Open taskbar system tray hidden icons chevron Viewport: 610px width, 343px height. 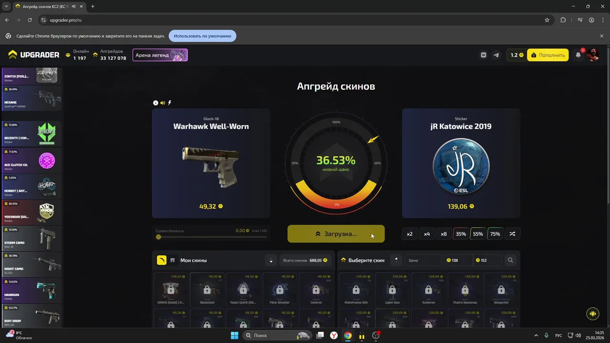pyautogui.click(x=536, y=335)
